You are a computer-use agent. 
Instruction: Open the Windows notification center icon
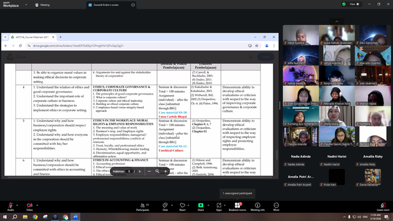click(x=386, y=217)
